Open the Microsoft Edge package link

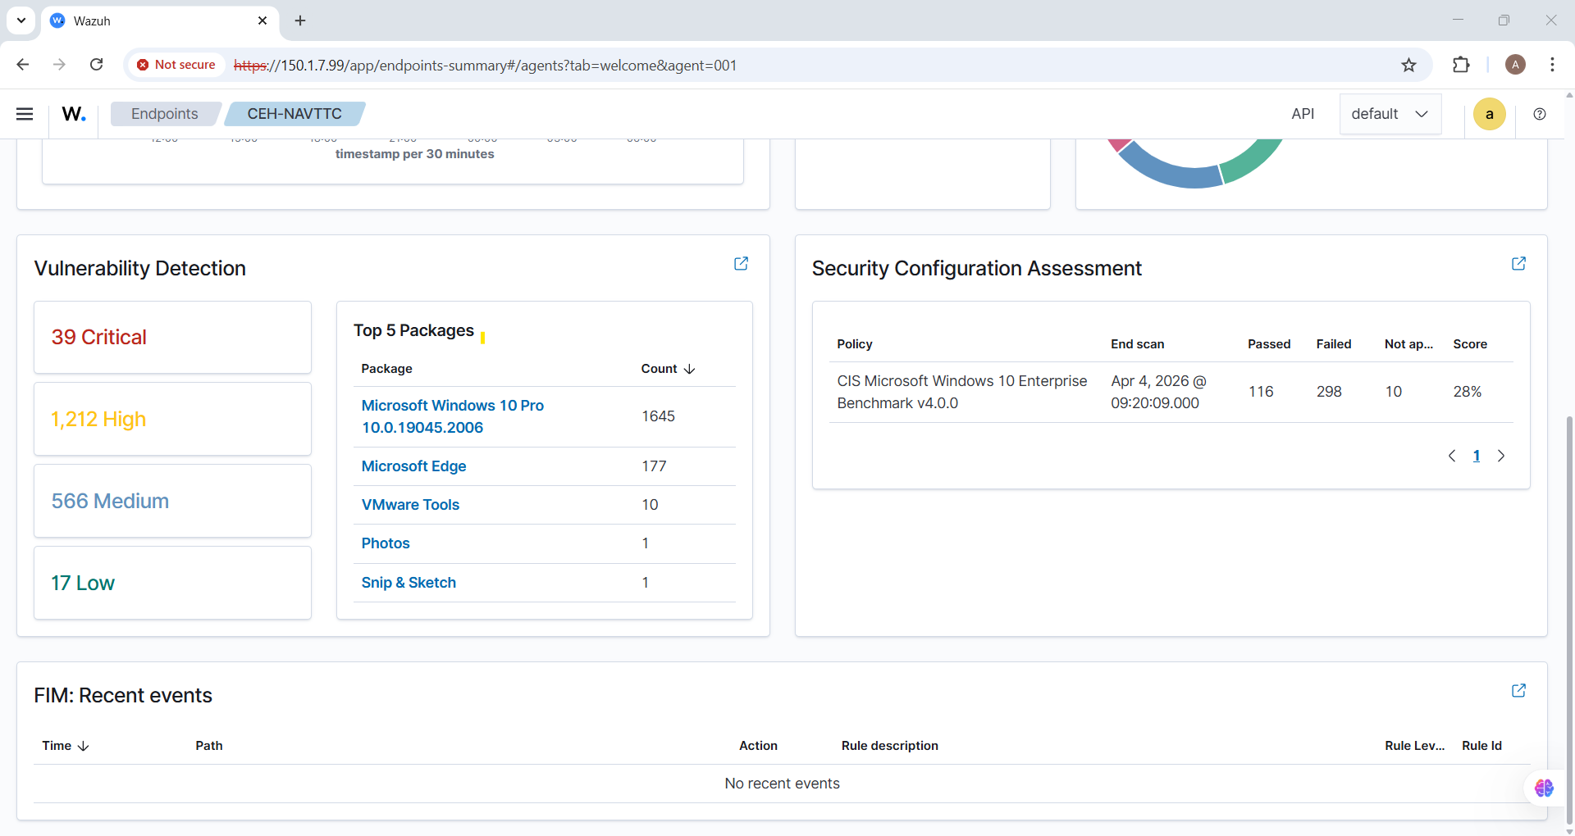point(413,466)
